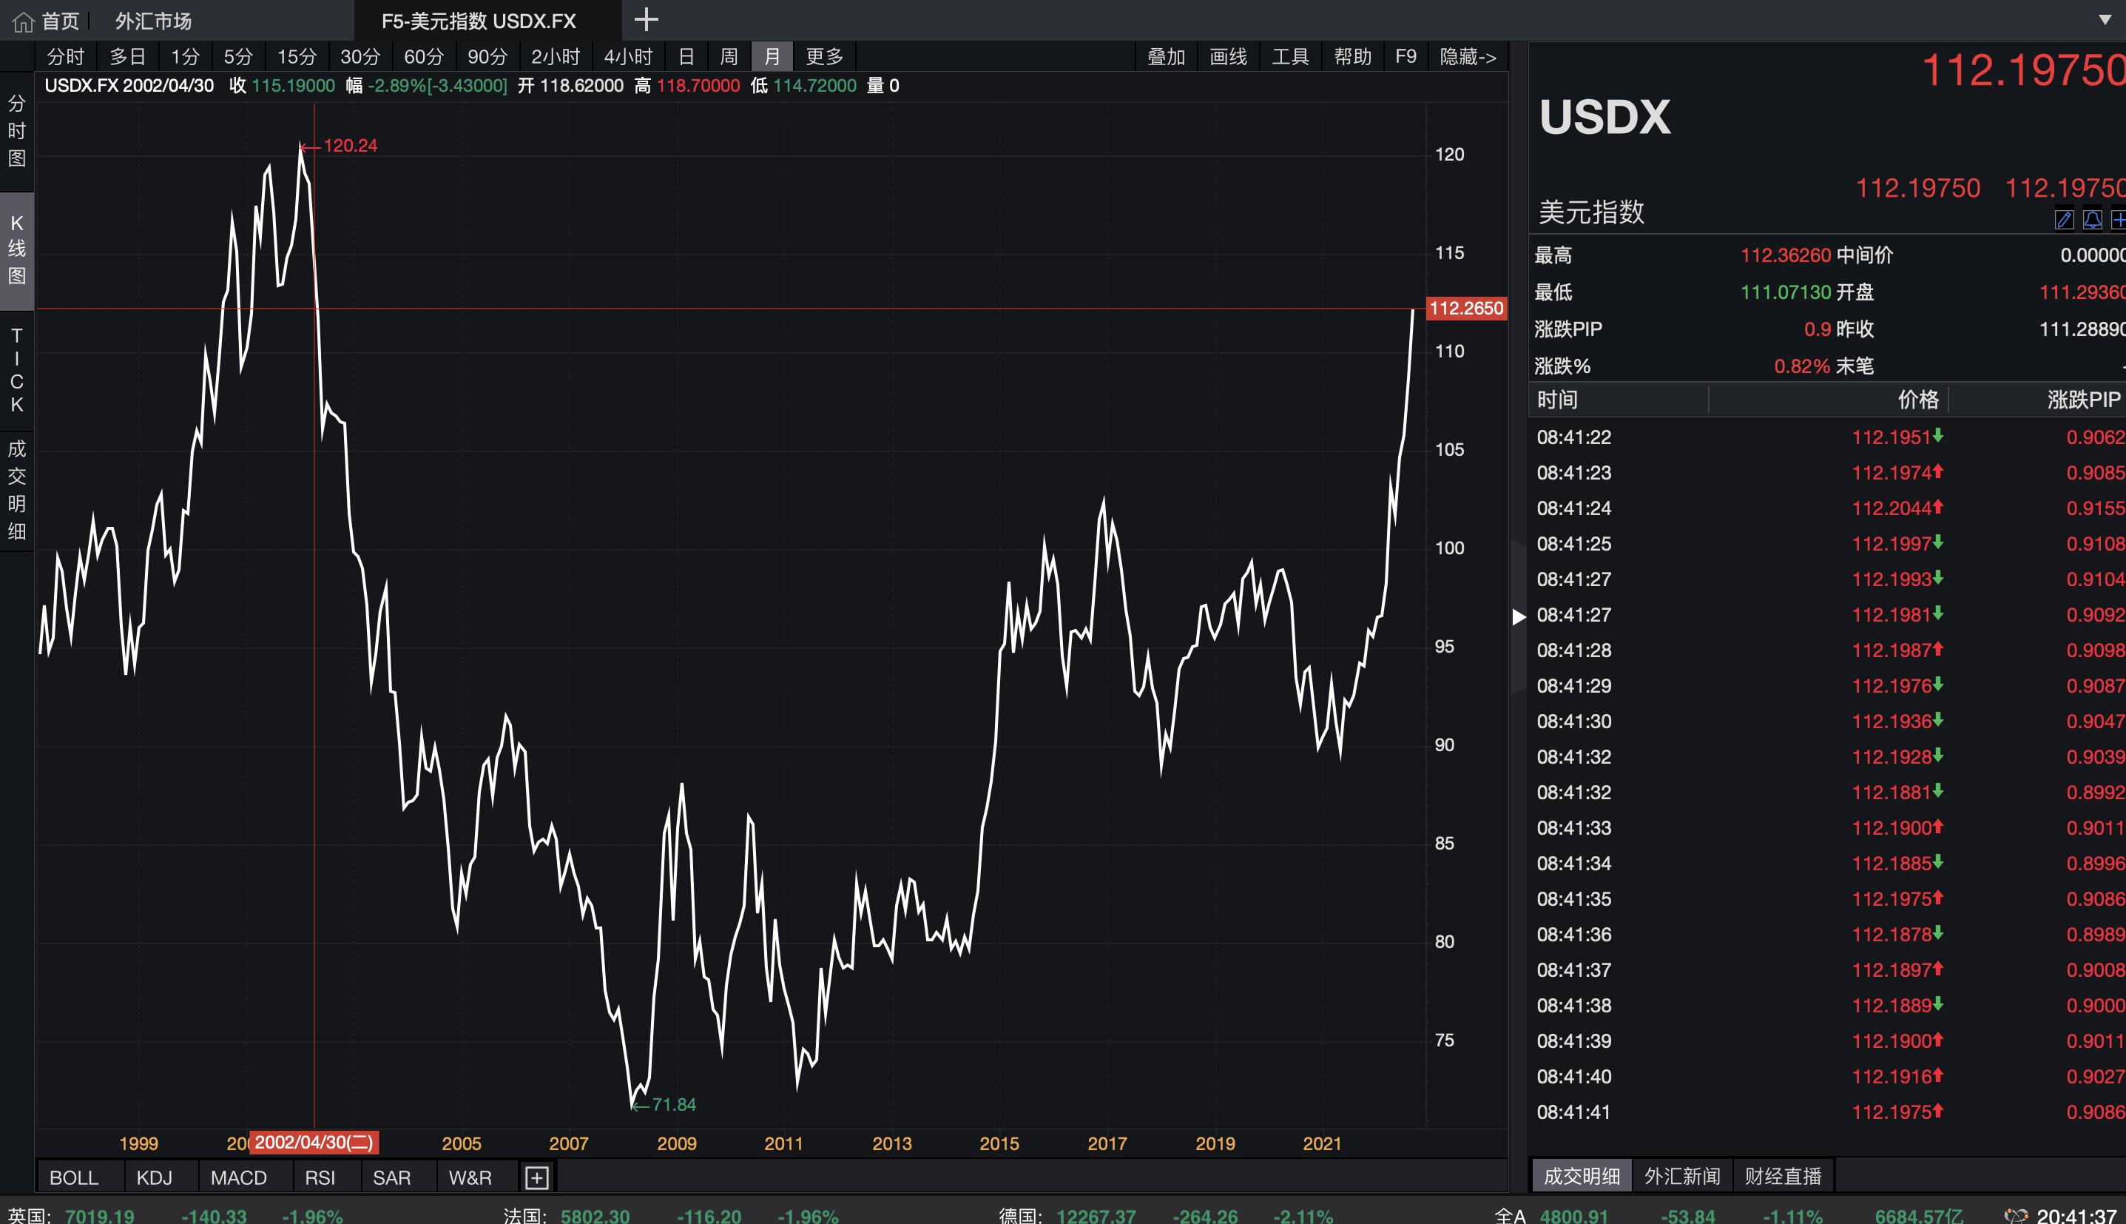Toggle the MACD indicator

coord(239,1178)
